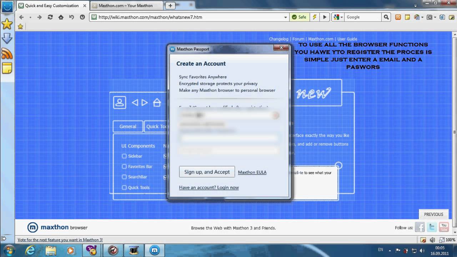The width and height of the screenshot is (457, 257).
Task: Click the email field in Passport dialog
Action: (x=229, y=115)
